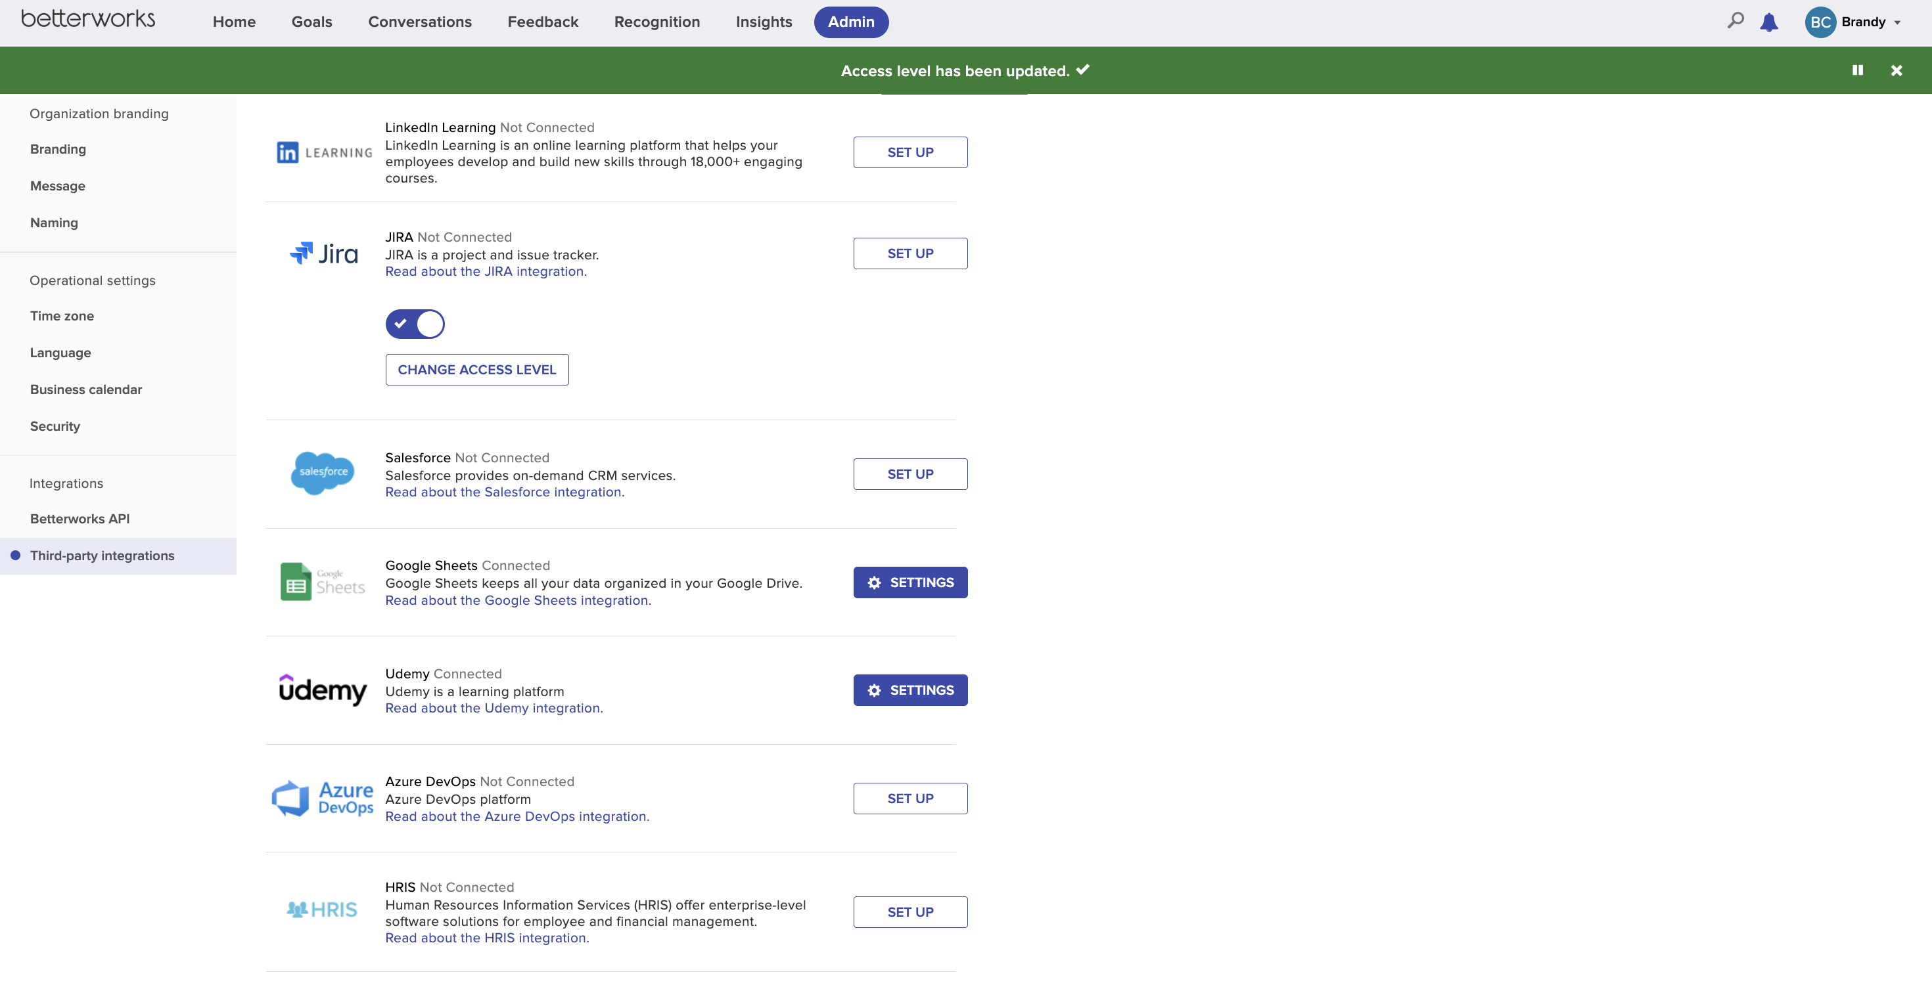Click the Salesforce cloud logo
This screenshot has height=987, width=1932.
point(323,472)
